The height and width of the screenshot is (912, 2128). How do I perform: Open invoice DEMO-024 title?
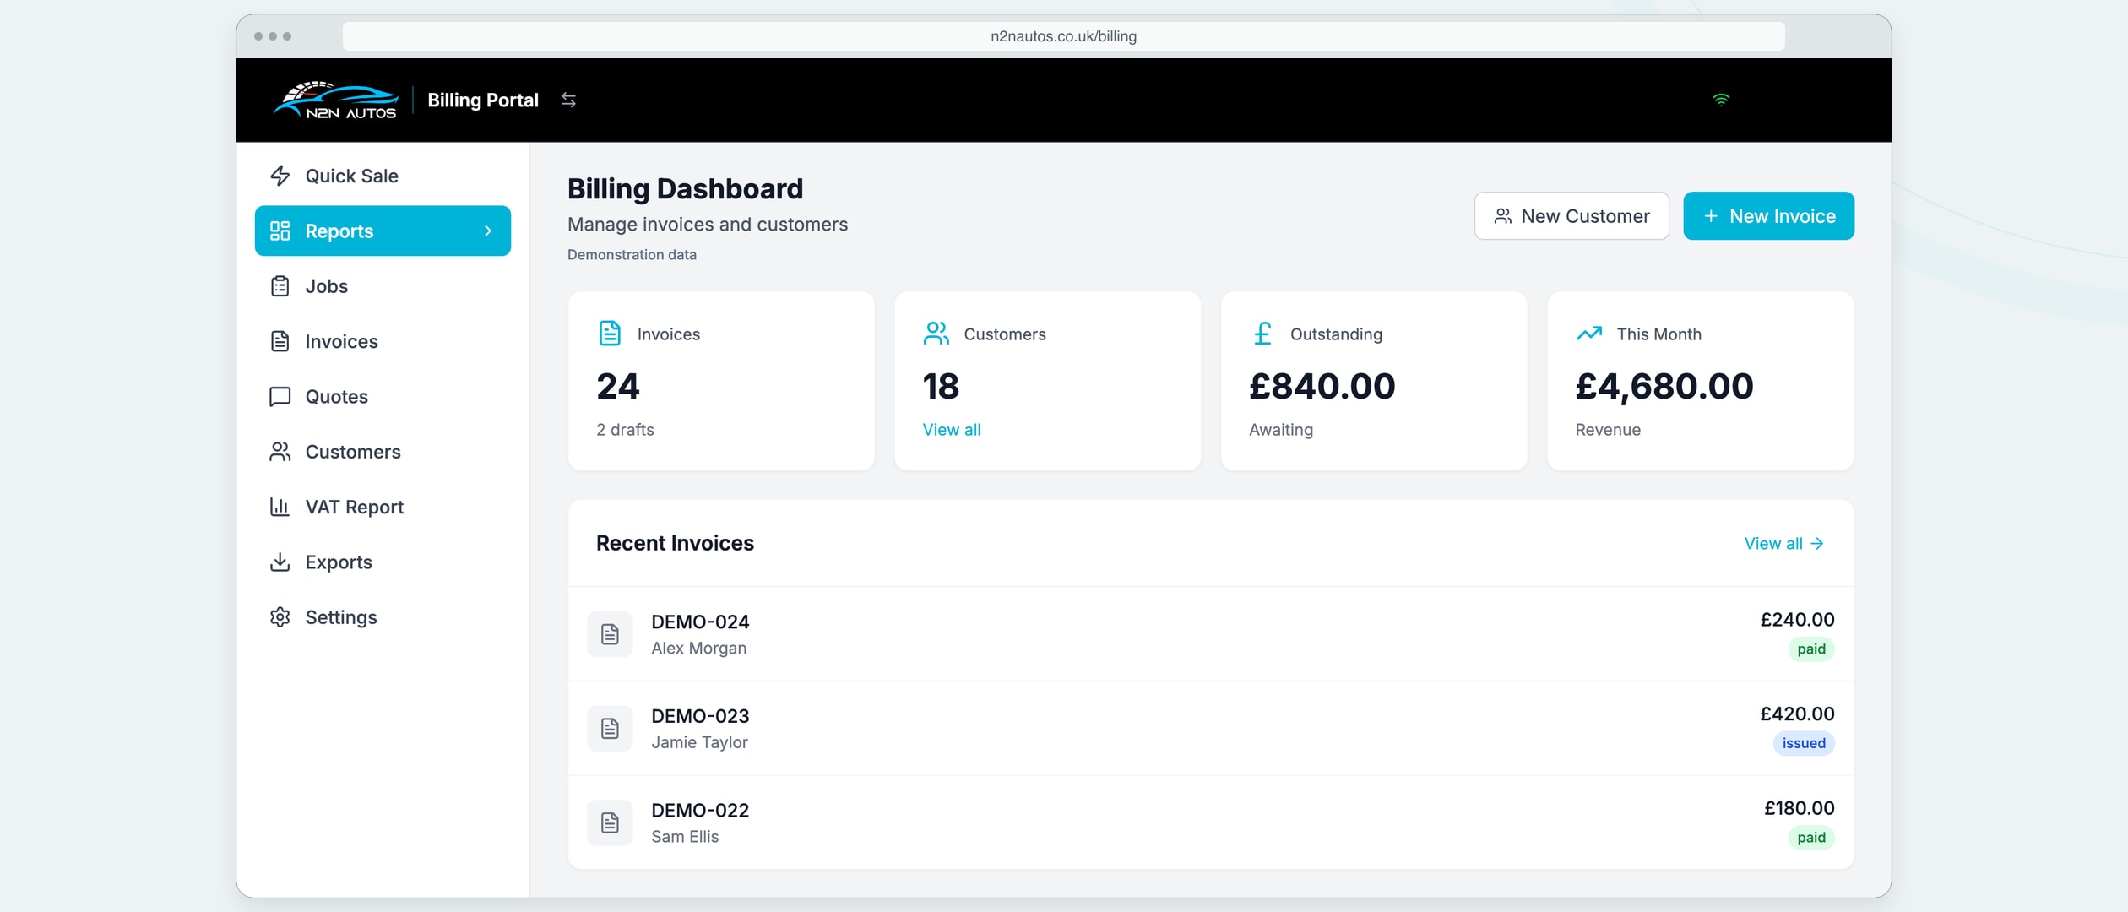point(700,622)
